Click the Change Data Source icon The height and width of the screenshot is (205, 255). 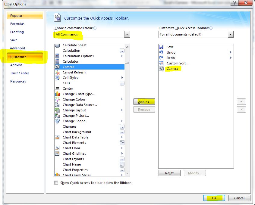tap(57, 105)
